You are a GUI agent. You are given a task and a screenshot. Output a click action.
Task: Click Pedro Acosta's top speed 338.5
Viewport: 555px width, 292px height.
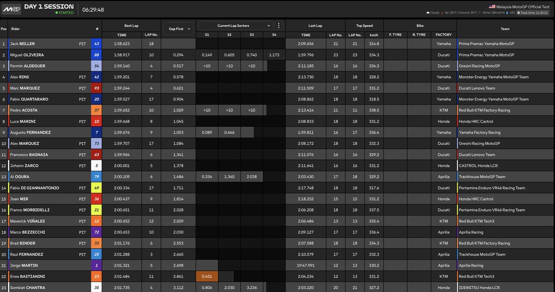[374, 110]
